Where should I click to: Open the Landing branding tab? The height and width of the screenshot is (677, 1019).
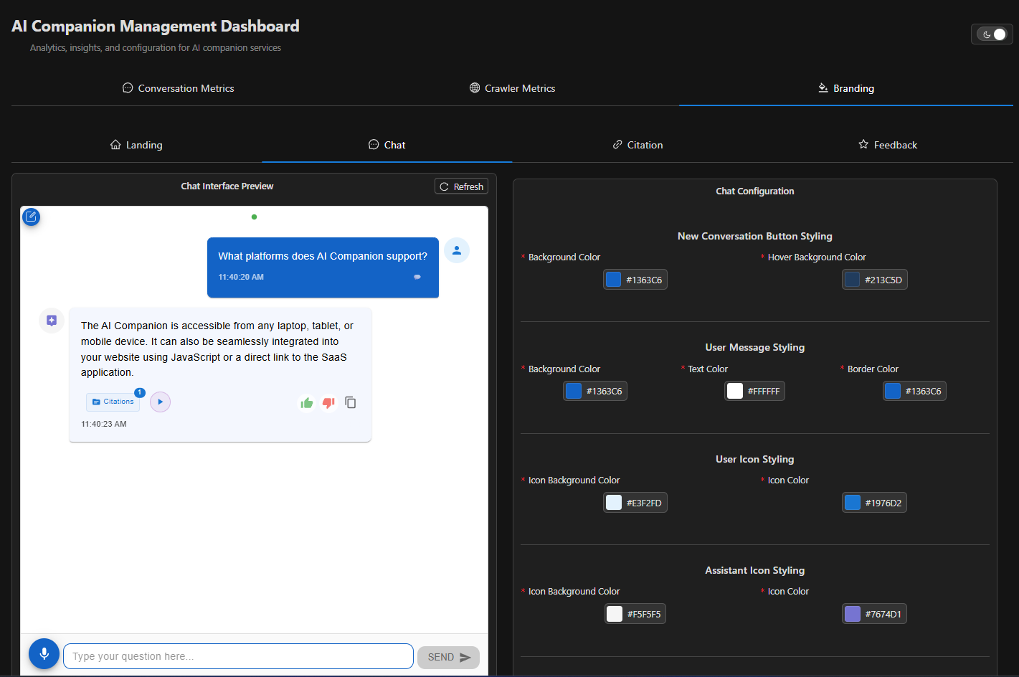click(x=136, y=144)
